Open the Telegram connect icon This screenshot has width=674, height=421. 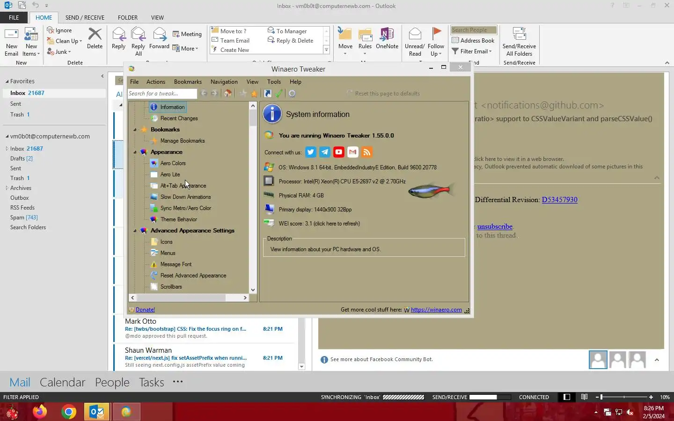(325, 152)
